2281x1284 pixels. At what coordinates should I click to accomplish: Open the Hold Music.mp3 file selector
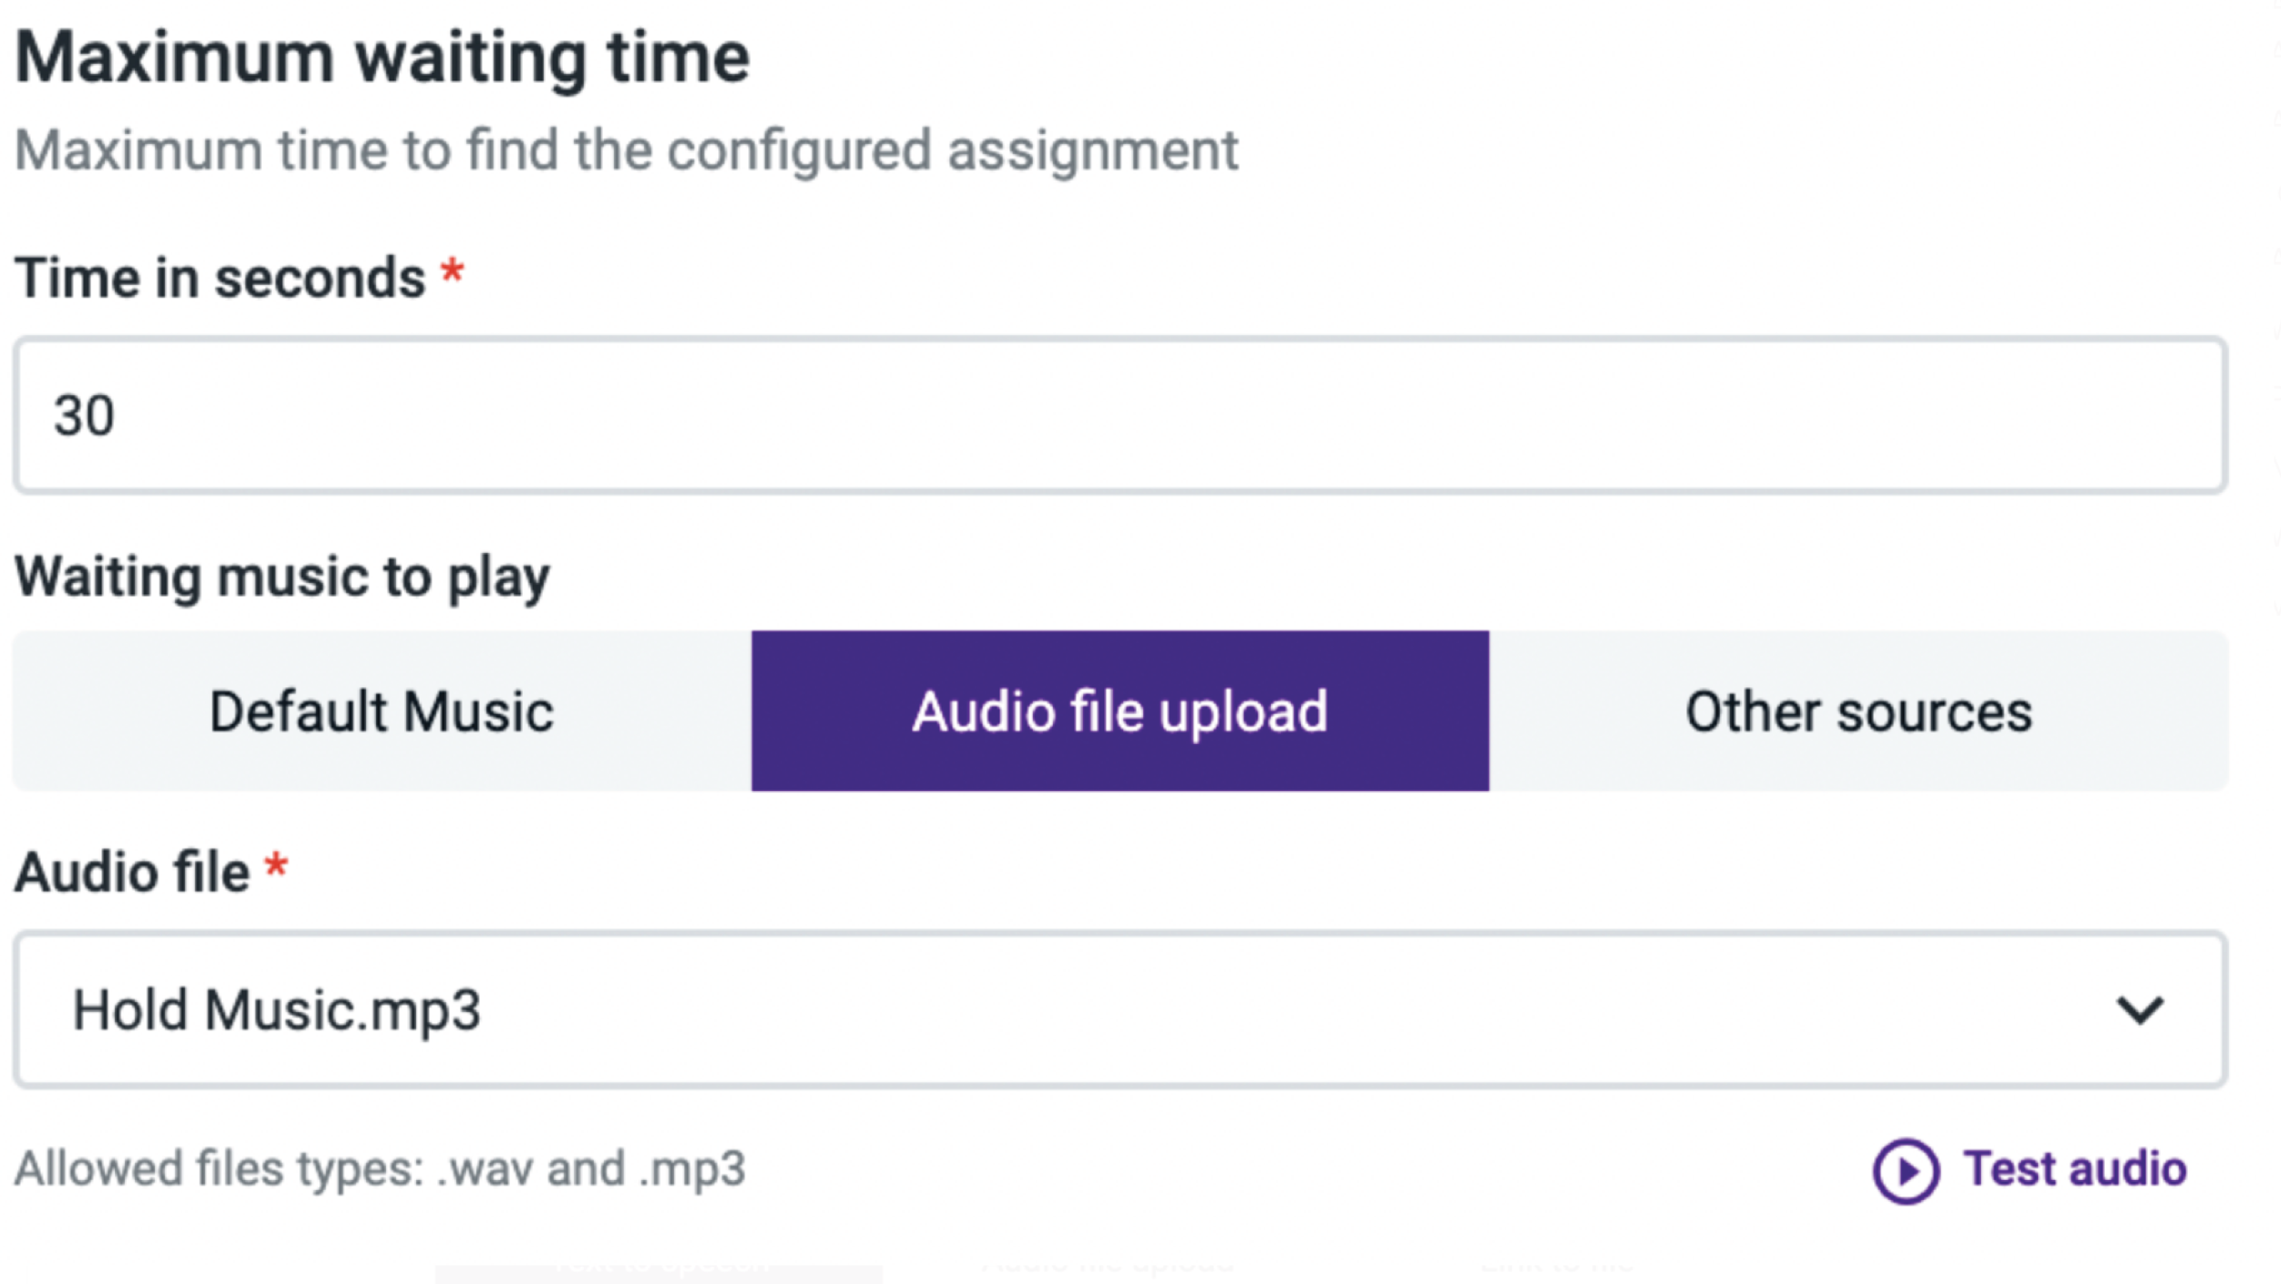click(x=1120, y=1010)
